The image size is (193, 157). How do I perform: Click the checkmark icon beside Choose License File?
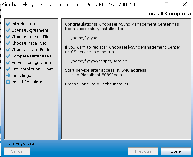click(8, 37)
